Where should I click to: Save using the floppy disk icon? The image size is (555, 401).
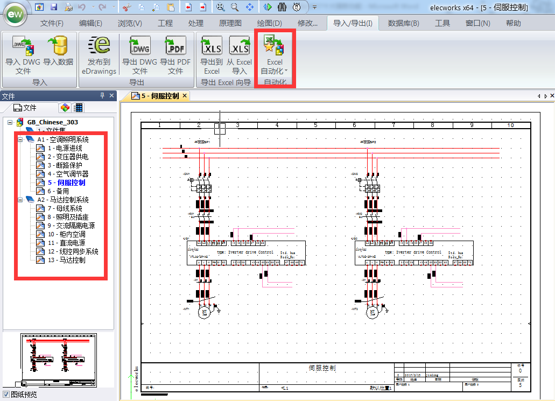coord(54,6)
